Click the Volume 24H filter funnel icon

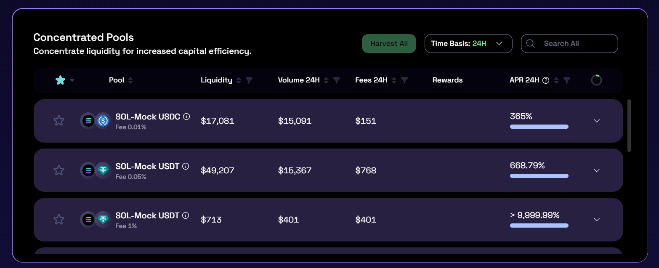337,80
